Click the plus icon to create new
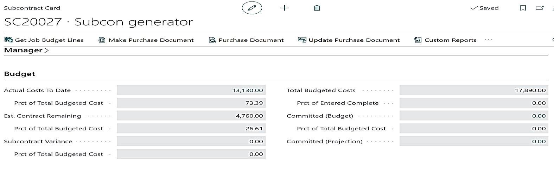Image resolution: width=554 pixels, height=171 pixels. click(x=284, y=8)
